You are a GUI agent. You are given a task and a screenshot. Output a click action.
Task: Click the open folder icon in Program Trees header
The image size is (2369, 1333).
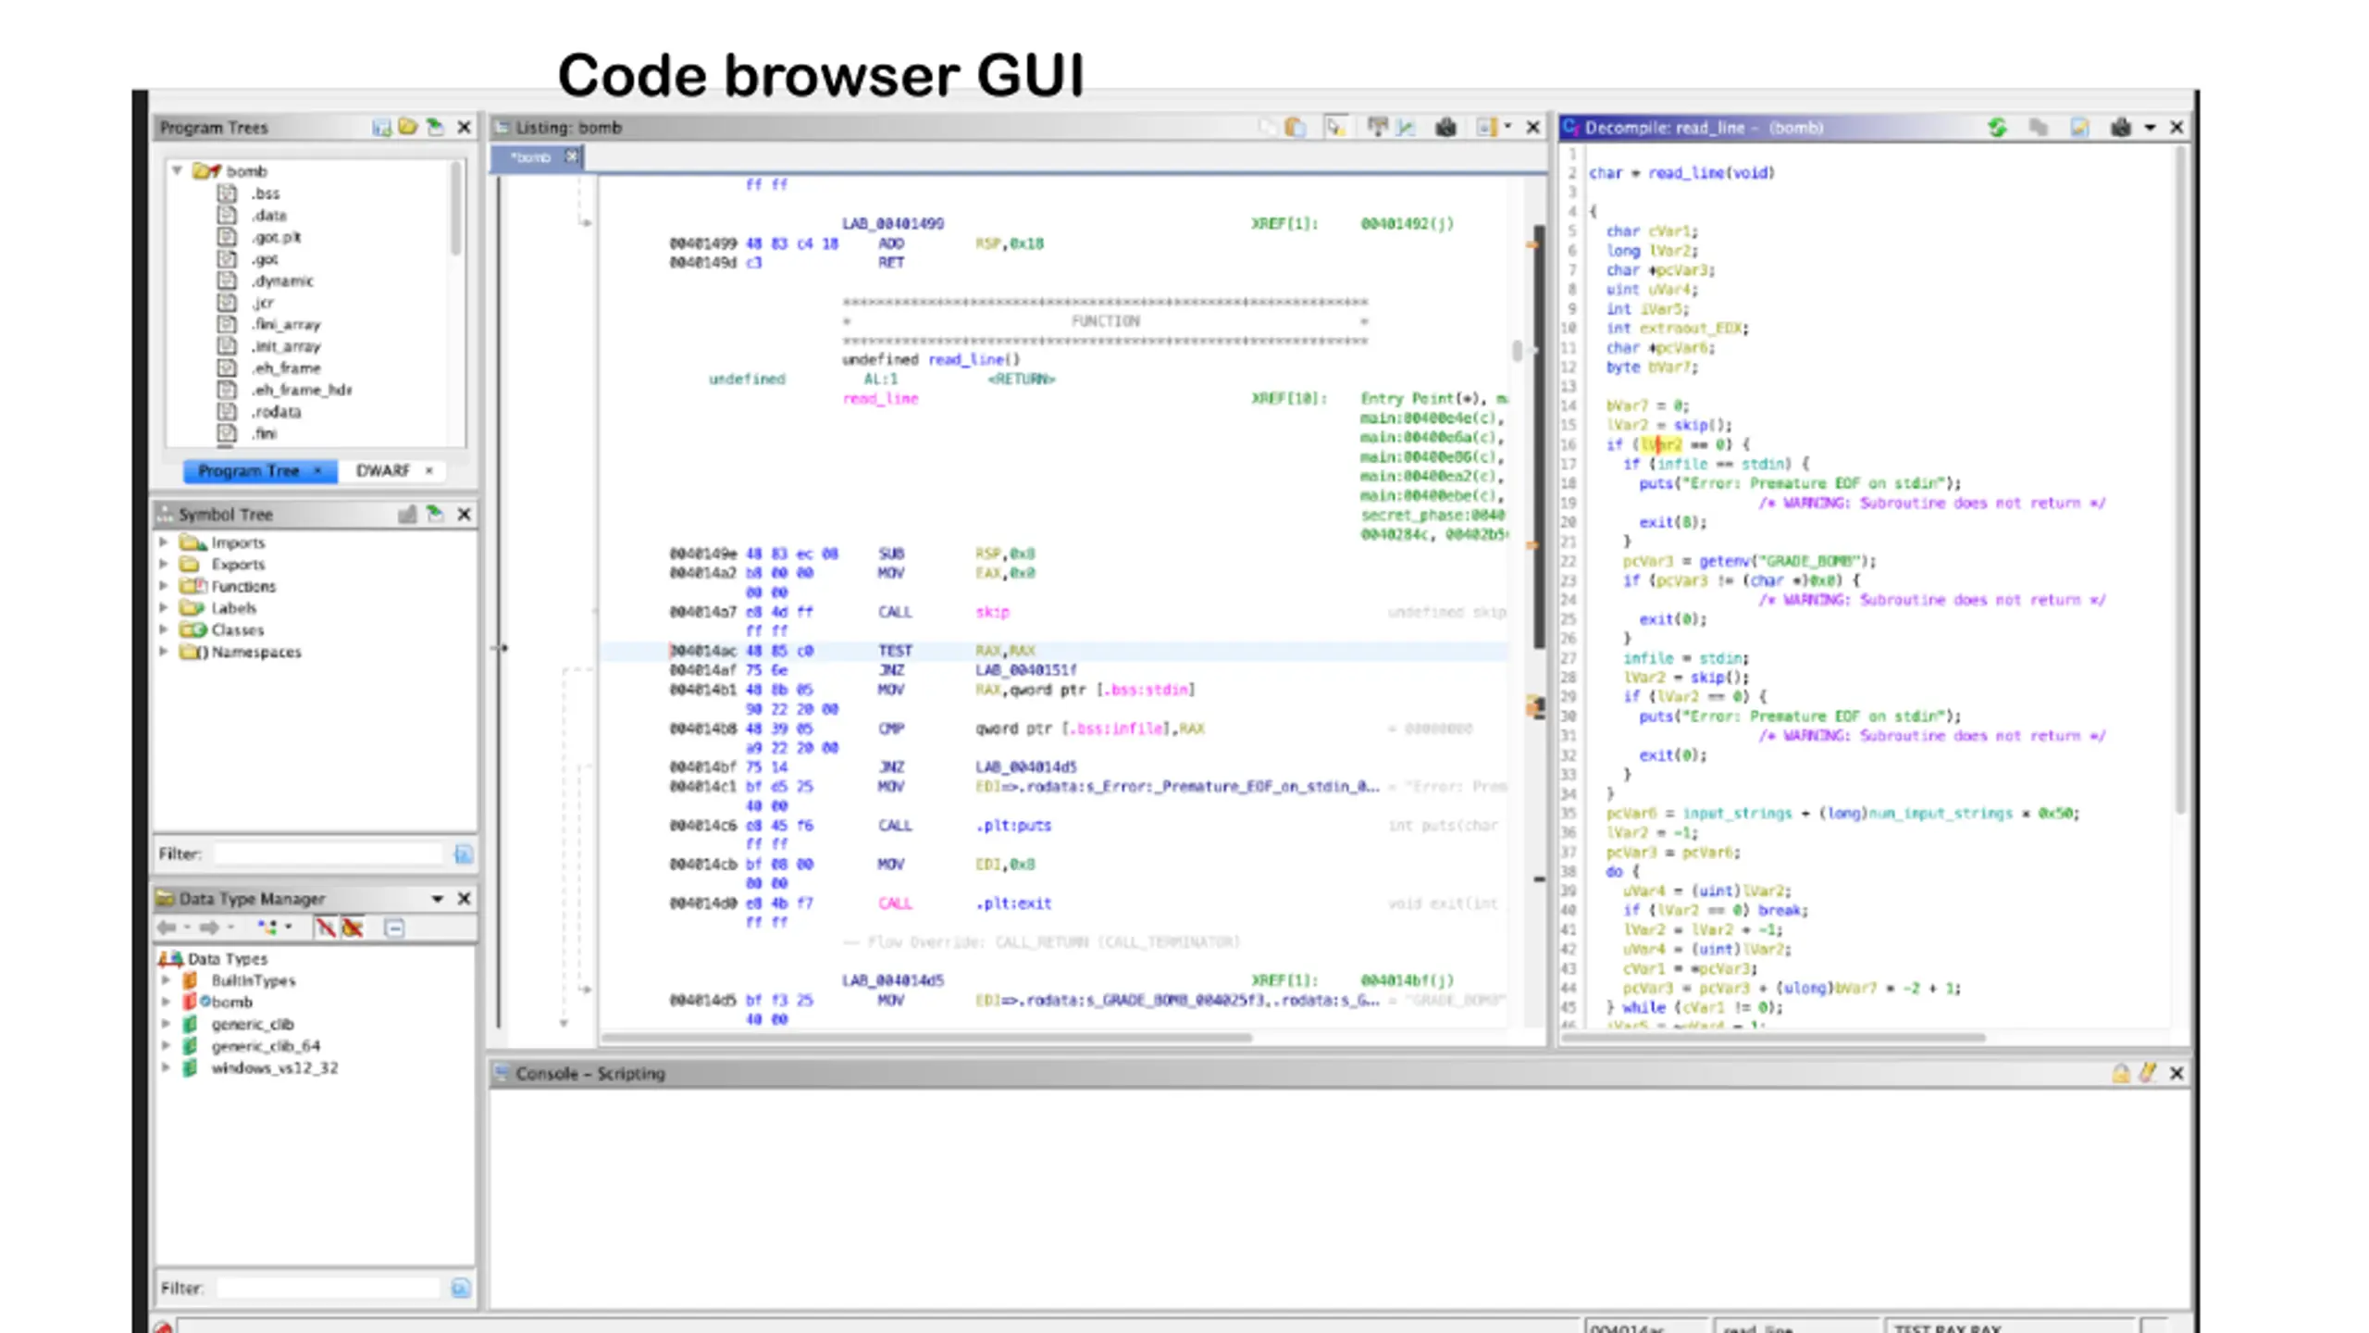[407, 127]
